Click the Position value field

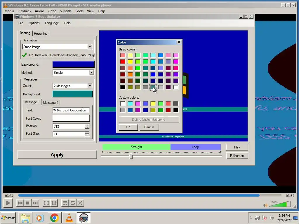69,127
